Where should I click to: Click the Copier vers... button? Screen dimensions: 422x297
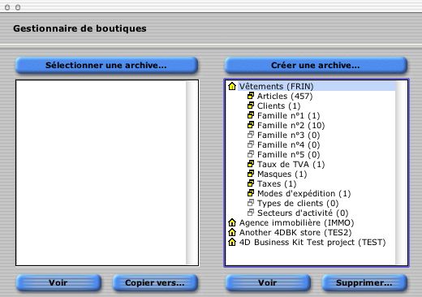155,283
